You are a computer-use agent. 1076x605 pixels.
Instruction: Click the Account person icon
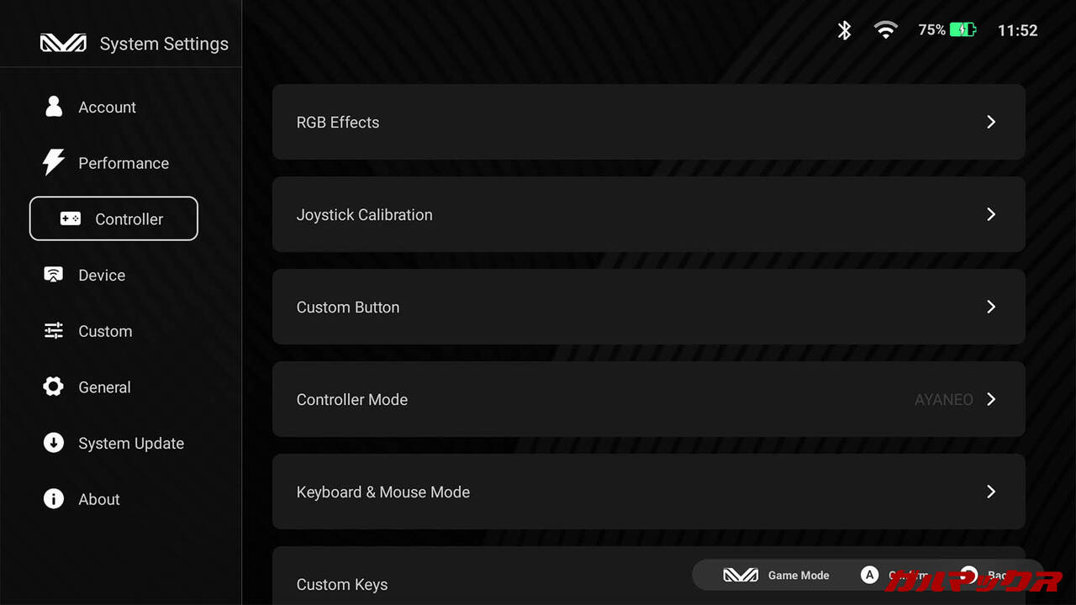pos(54,107)
